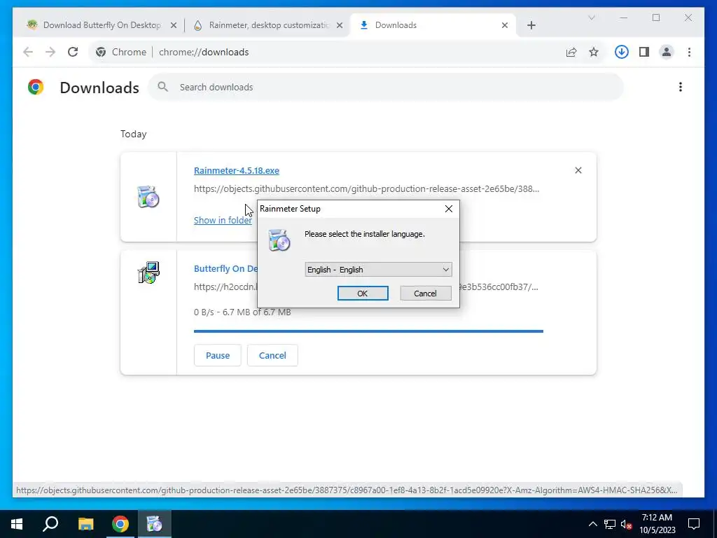Image resolution: width=717 pixels, height=538 pixels.
Task: Click the Today heading text
Action: click(134, 134)
